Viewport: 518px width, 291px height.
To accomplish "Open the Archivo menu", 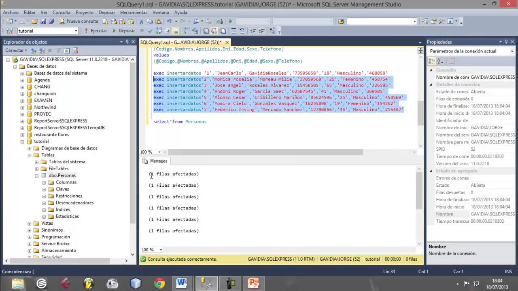I will (11, 13).
